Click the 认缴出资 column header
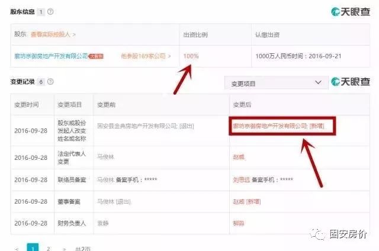379x251 pixels. pos(267,35)
